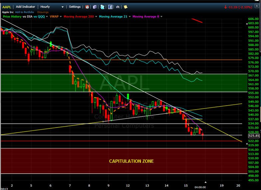Select the Moving Average 200 label
The image size is (261, 190).
[79, 17]
